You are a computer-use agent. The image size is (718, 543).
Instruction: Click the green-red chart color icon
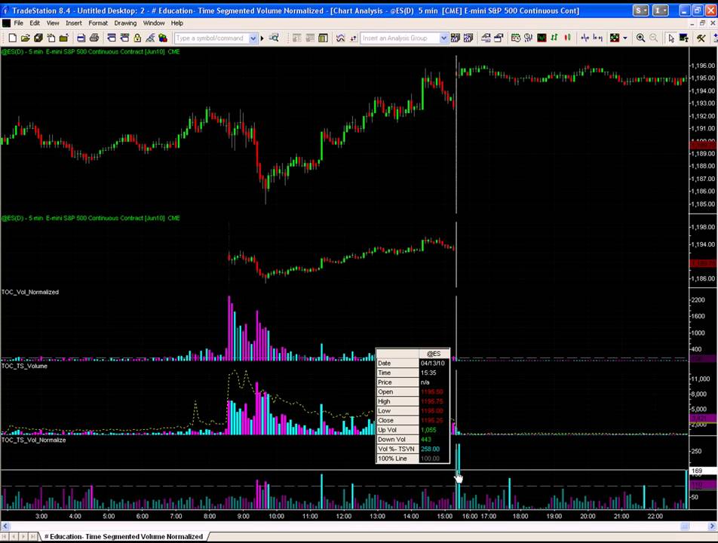(615, 38)
